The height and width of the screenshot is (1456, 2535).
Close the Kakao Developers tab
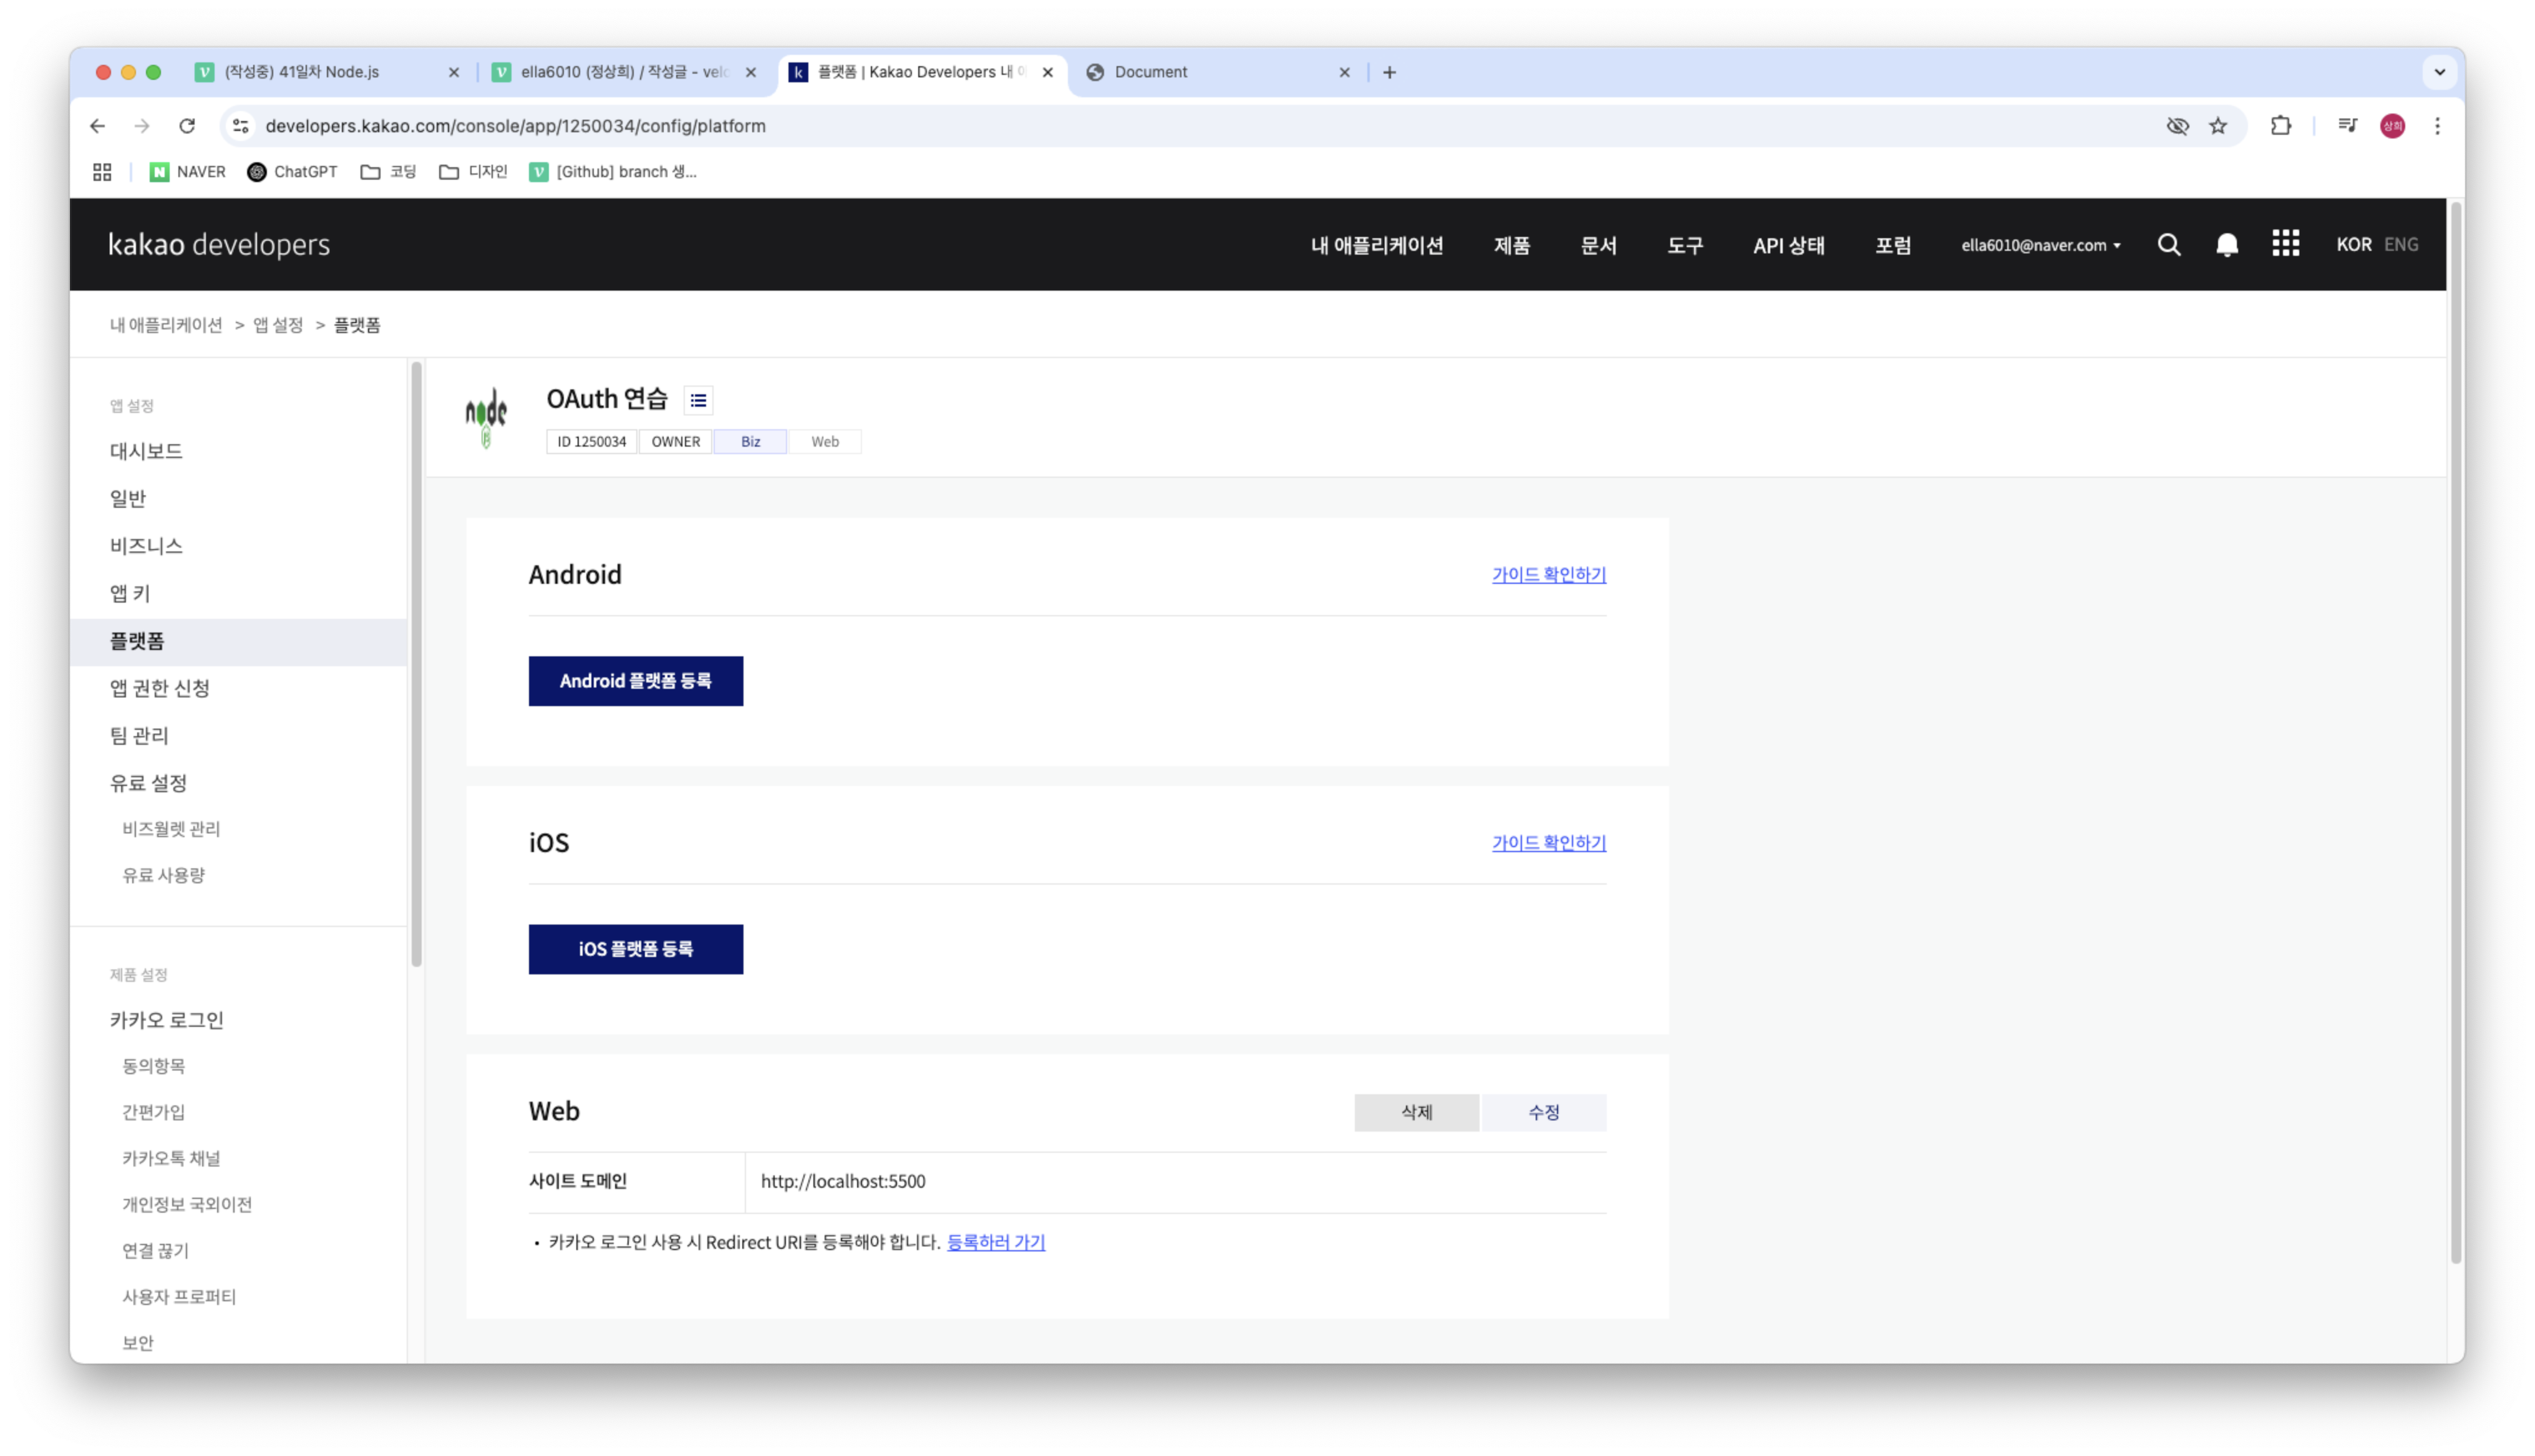click(x=1047, y=72)
